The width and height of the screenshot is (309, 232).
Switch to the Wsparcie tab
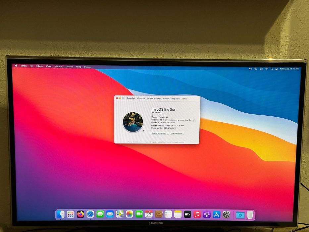pos(176,99)
